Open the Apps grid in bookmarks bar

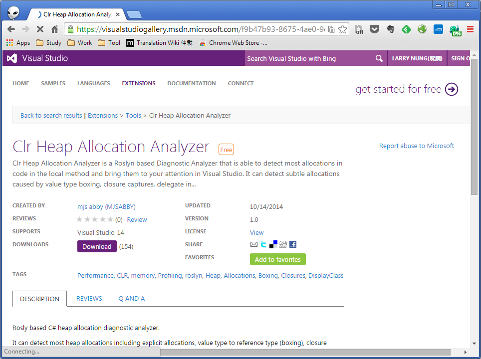tap(18, 42)
